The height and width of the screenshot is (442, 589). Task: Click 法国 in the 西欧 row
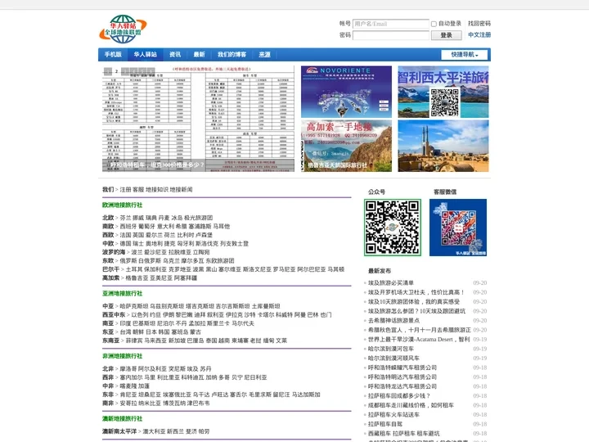pos(125,235)
